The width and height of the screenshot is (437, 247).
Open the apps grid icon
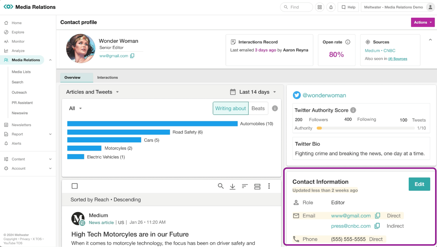tap(320, 7)
